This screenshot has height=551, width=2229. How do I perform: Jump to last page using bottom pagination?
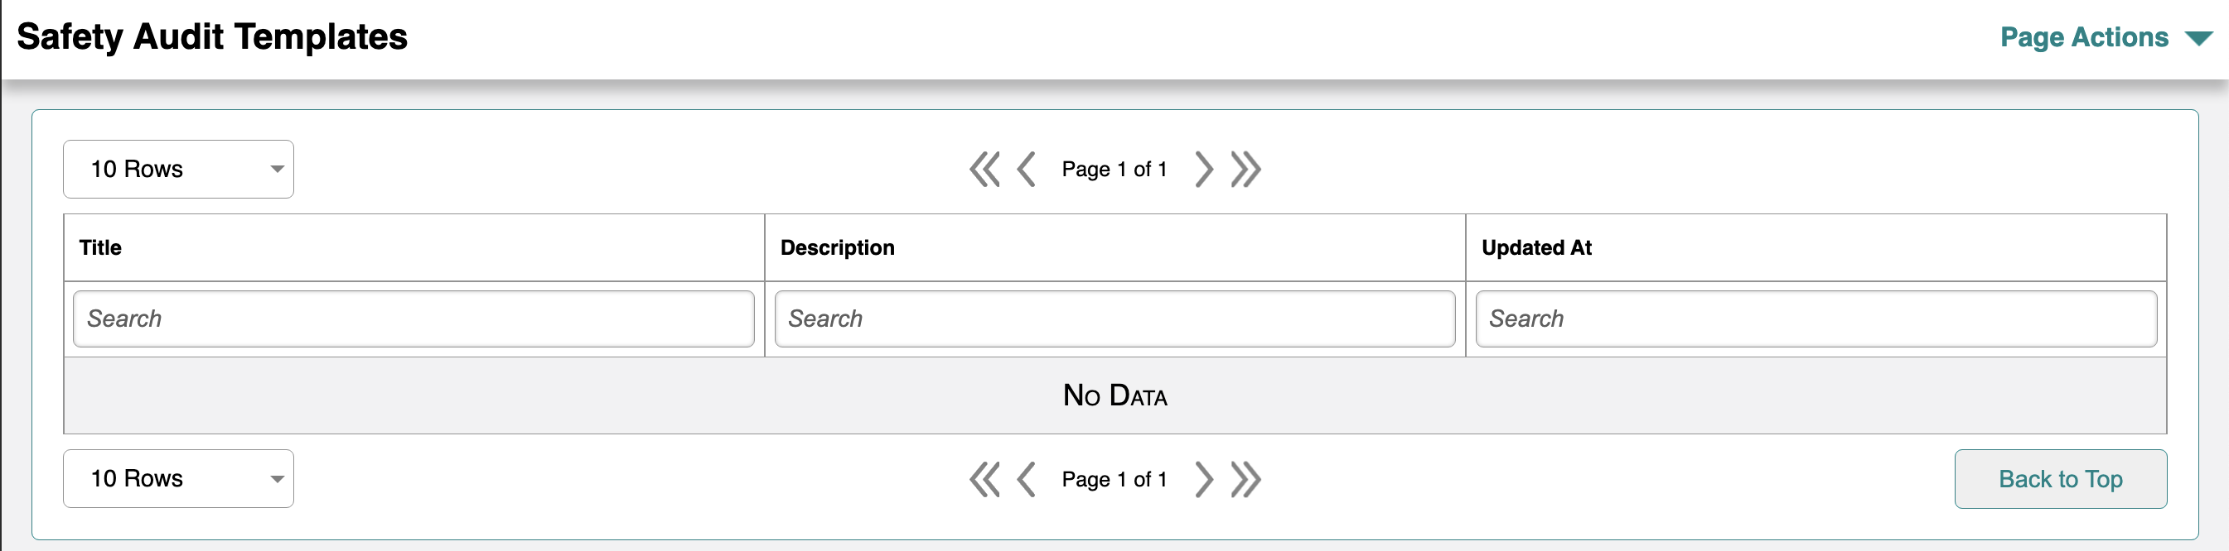tap(1246, 479)
